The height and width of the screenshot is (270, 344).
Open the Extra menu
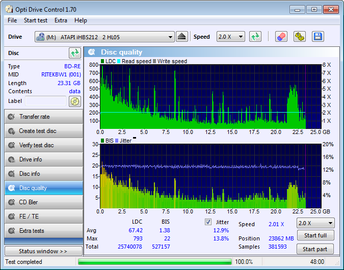(x=61, y=20)
